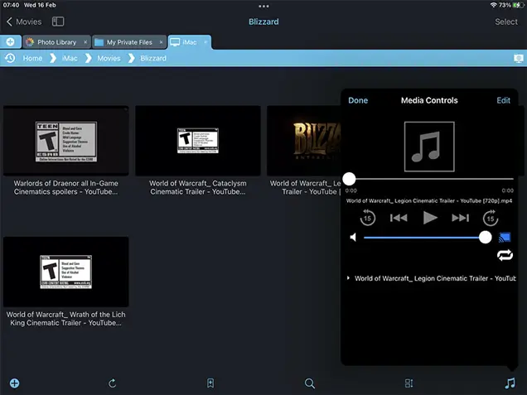Open Warlords of Draenor cinematics thumbnail
This screenshot has height=395, width=527.
click(66, 141)
